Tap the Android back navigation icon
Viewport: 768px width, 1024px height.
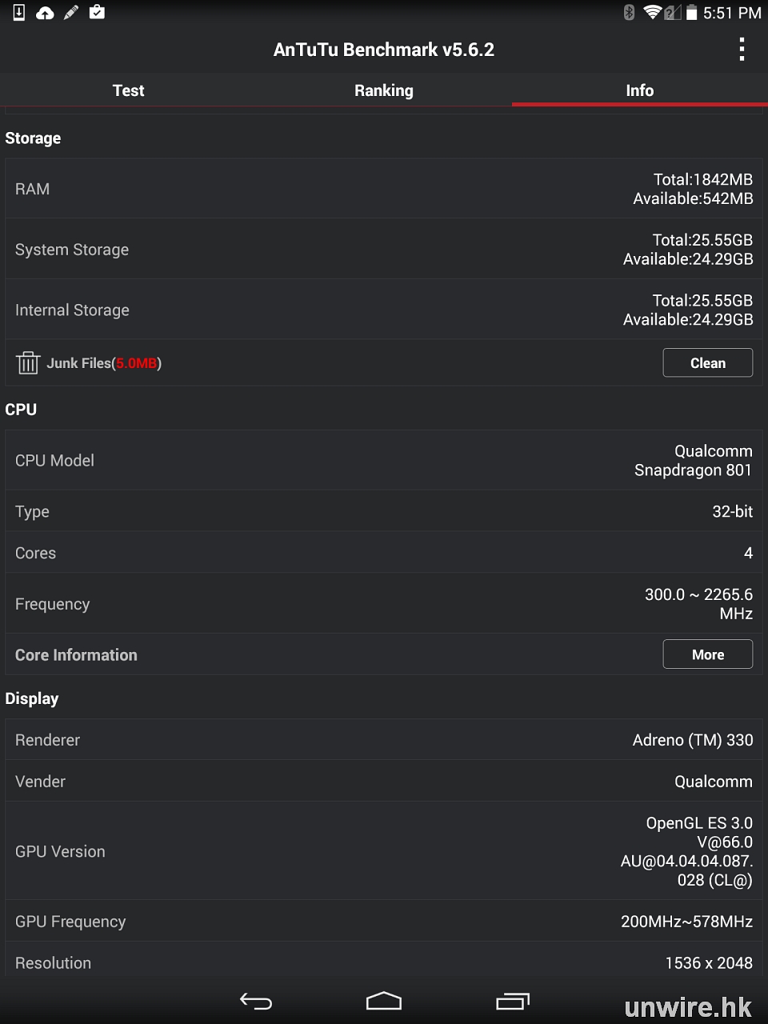256,1001
